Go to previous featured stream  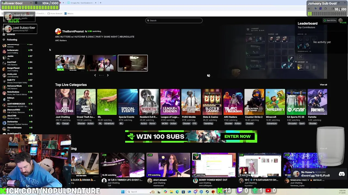click(x=95, y=75)
